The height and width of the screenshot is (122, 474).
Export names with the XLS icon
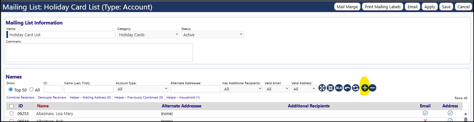point(339,88)
